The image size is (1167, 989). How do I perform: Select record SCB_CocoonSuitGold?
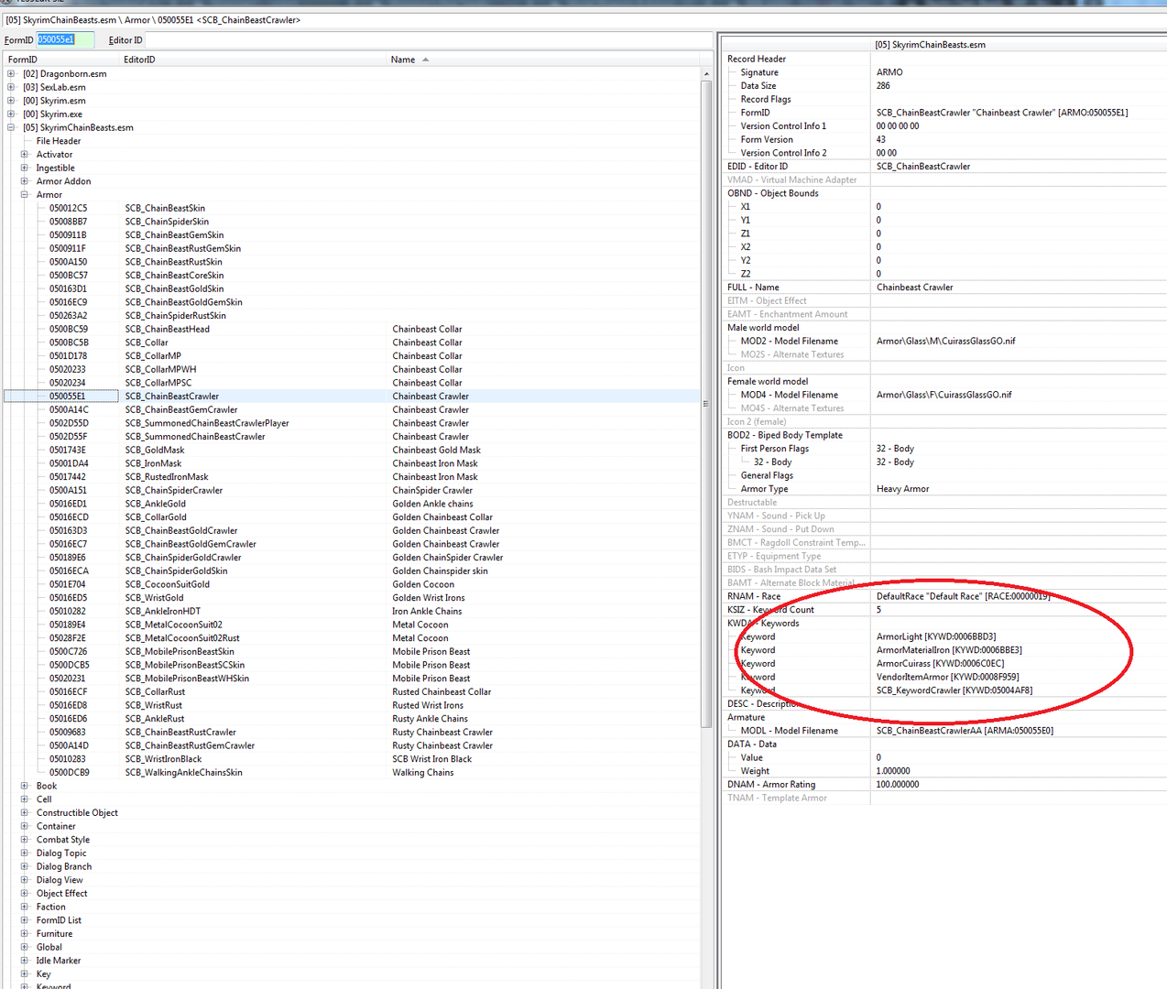click(168, 584)
